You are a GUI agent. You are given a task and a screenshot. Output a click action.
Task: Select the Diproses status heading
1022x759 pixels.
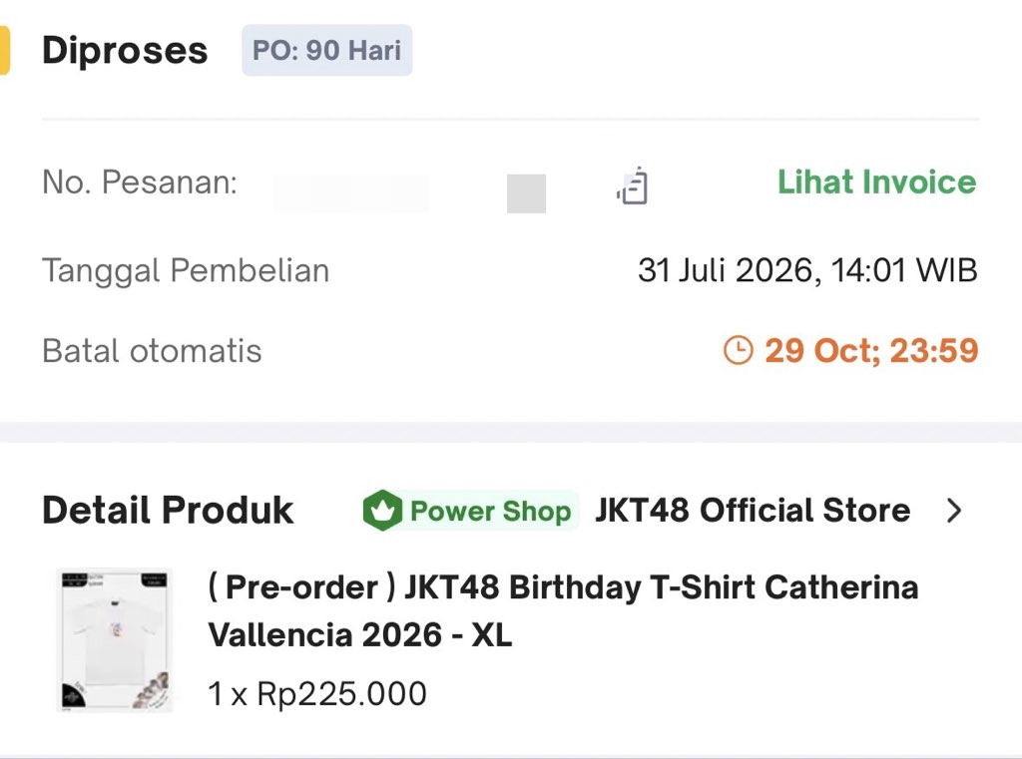[125, 50]
